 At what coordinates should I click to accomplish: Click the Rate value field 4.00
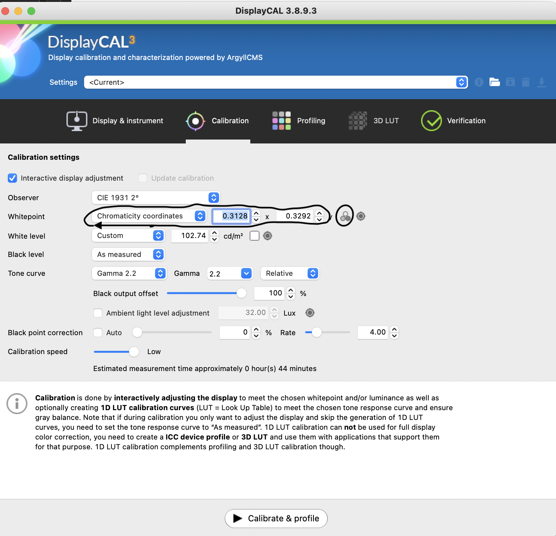[x=373, y=332]
